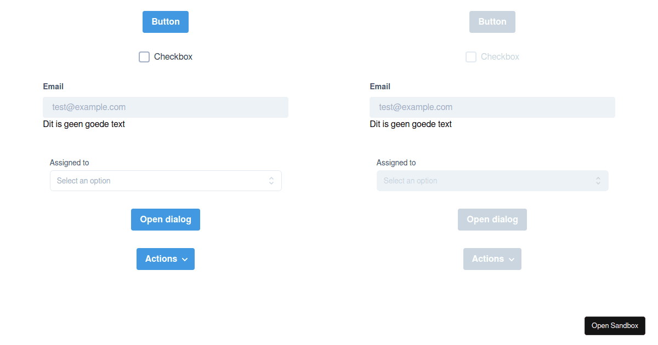This screenshot has height=345, width=658.
Task: Open the left Assigned to dropdown
Action: pos(166,180)
